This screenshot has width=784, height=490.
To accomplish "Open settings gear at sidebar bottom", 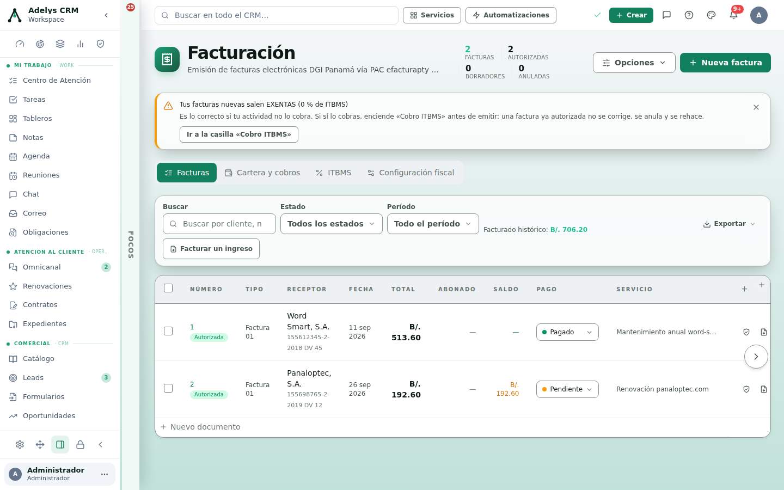I will click(x=20, y=445).
